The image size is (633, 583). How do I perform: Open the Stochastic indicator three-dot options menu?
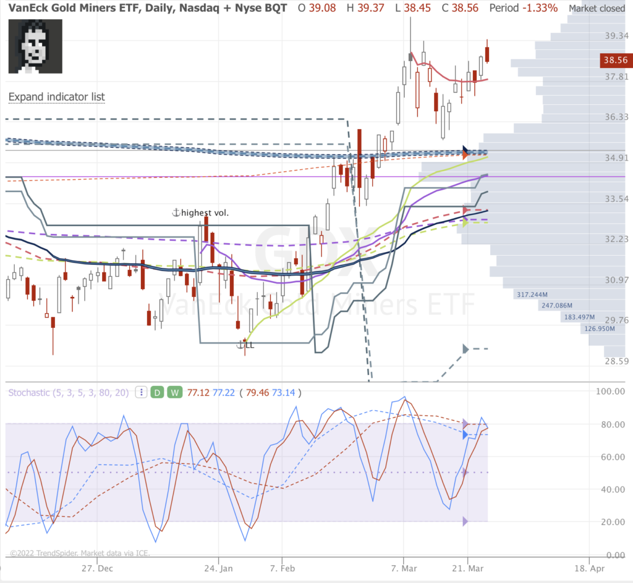click(x=141, y=392)
